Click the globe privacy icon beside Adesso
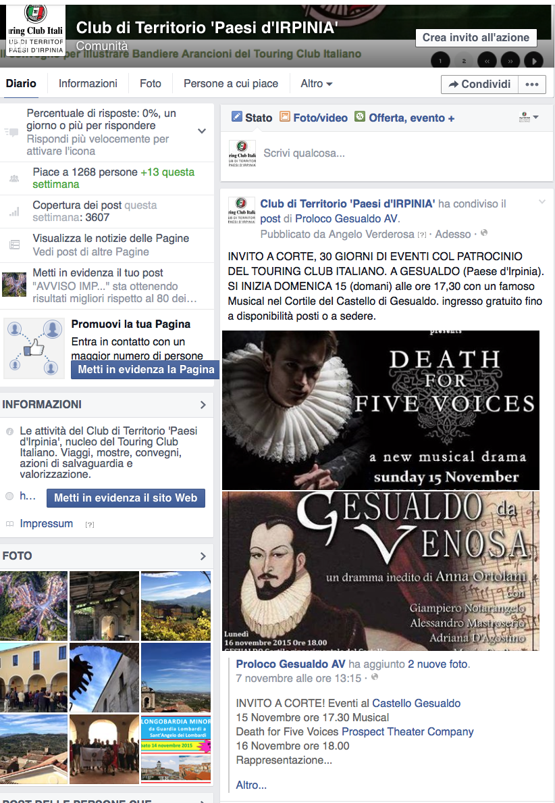Image resolution: width=555 pixels, height=803 pixels. pos(484,233)
